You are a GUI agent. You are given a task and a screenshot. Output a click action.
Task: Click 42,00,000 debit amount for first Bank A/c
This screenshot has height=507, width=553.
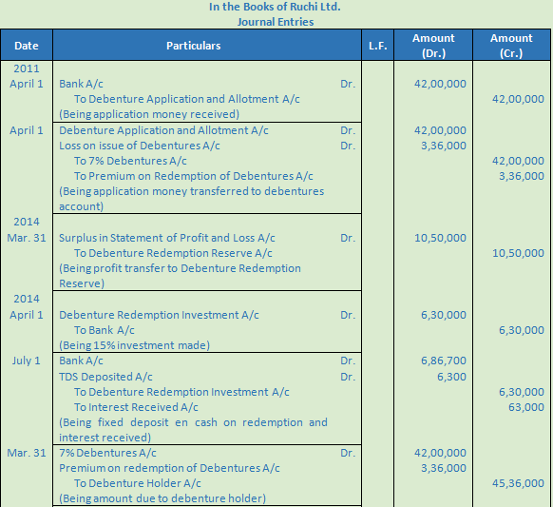(x=440, y=84)
